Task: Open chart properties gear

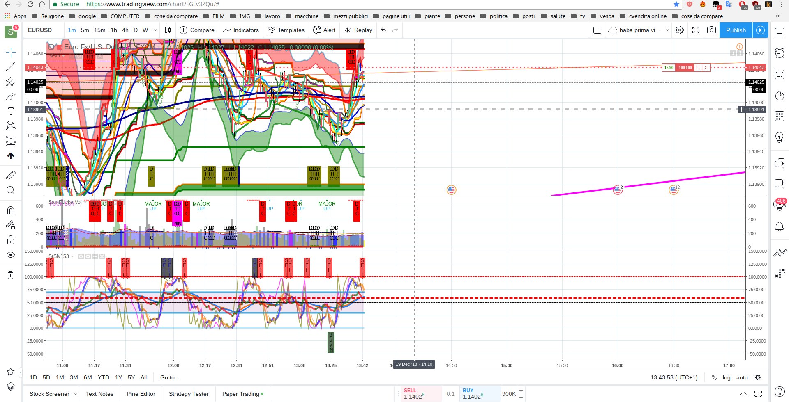Action: [680, 30]
